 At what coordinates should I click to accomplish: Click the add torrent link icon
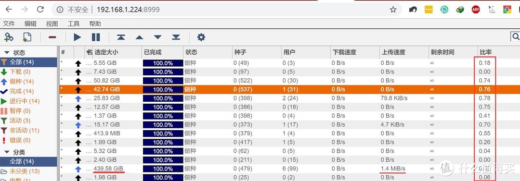pyautogui.click(x=9, y=37)
